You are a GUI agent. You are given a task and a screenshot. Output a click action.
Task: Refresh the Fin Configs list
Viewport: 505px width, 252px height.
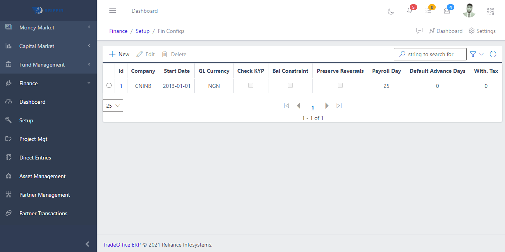pos(493,54)
